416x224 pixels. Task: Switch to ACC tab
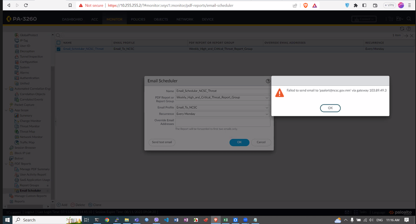click(95, 20)
